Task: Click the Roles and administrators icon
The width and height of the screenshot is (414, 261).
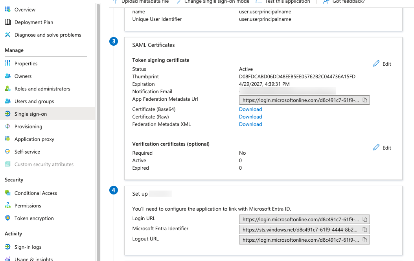Action: coord(7,89)
